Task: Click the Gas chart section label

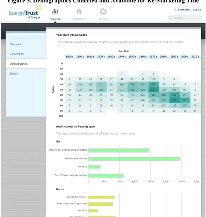Action: [x=58, y=141]
